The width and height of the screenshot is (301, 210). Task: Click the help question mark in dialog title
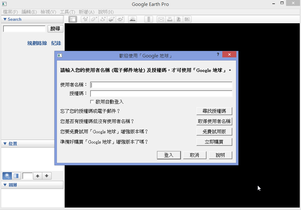pyautogui.click(x=218, y=54)
